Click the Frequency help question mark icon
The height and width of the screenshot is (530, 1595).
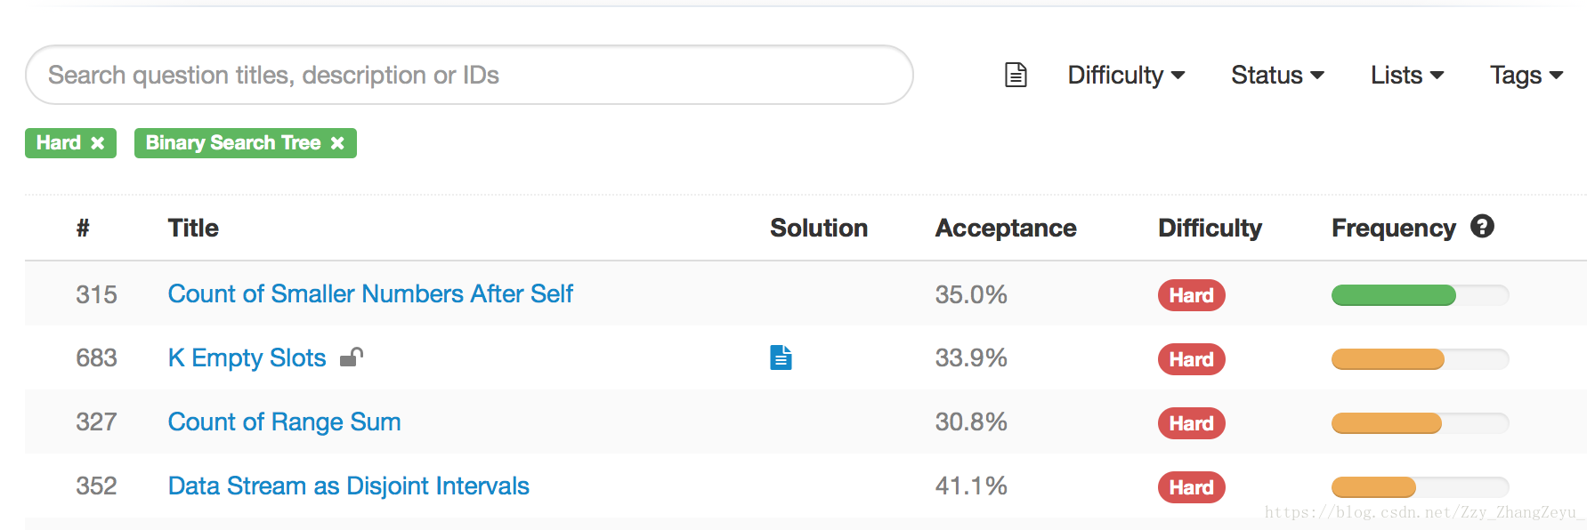1482,227
